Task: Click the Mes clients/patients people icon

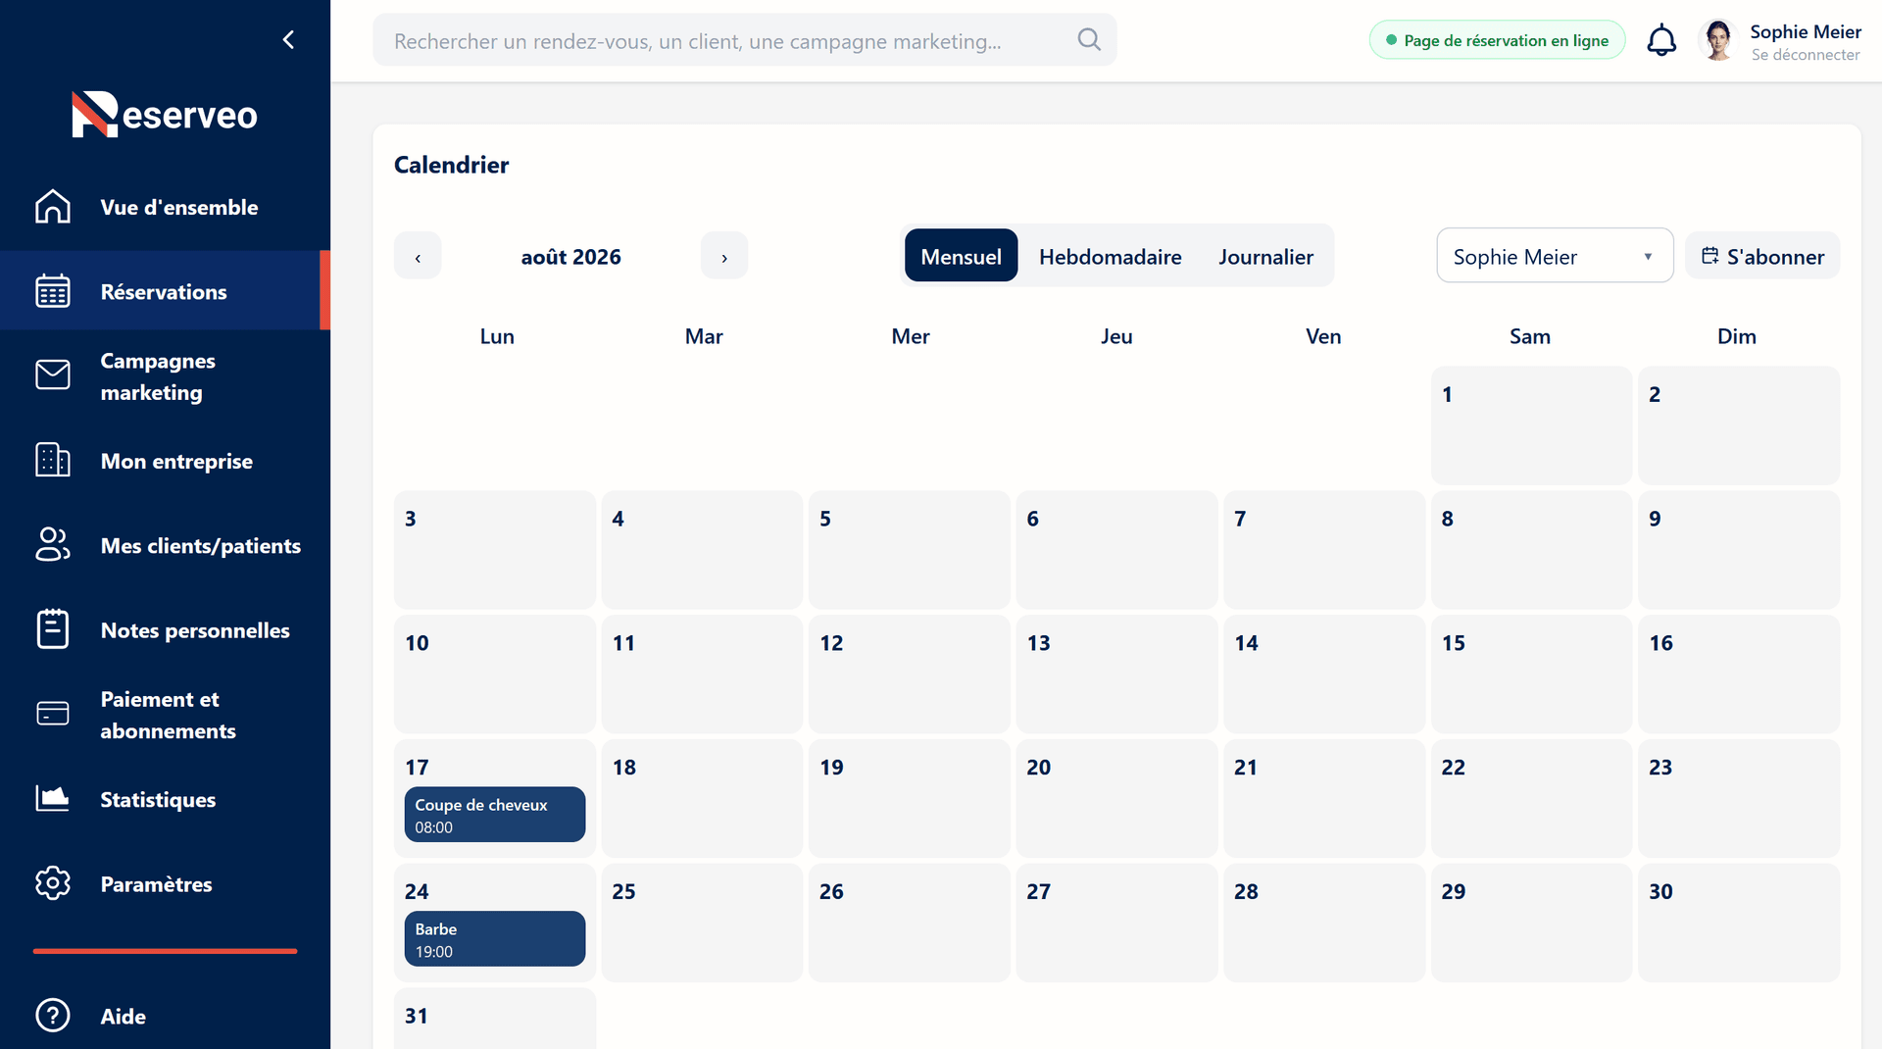Action: 53,545
